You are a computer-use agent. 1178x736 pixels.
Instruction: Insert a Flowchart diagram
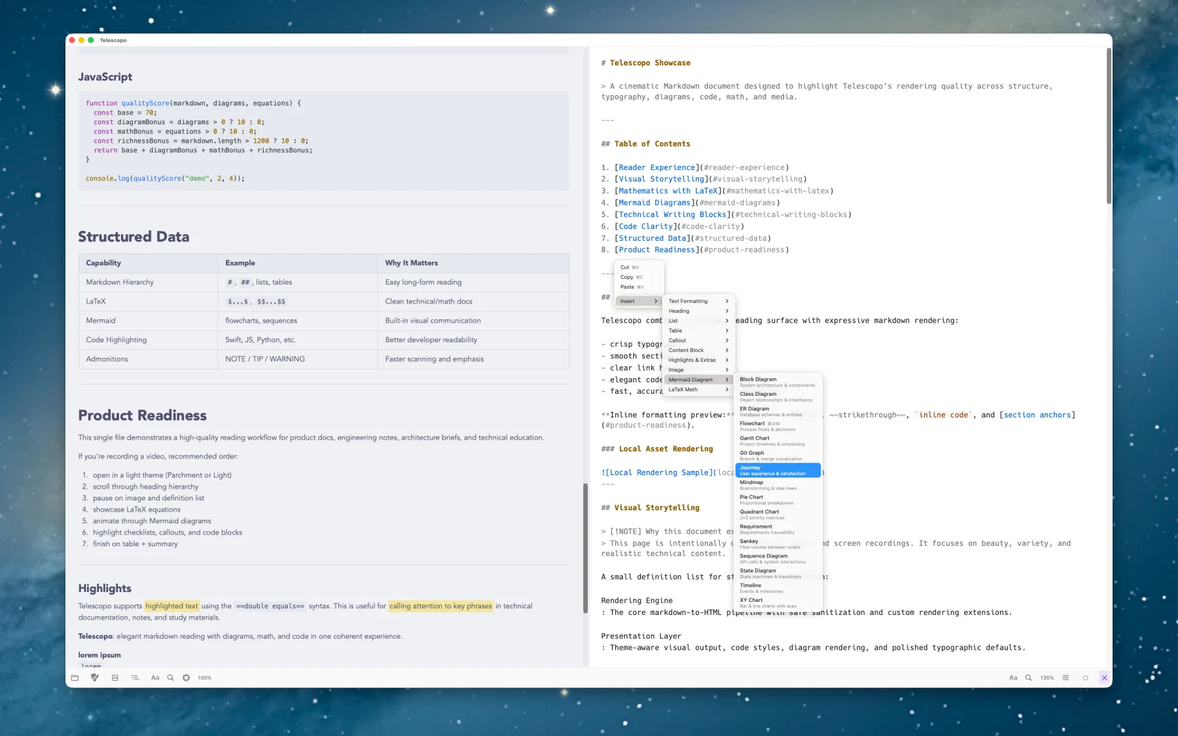coord(778,426)
